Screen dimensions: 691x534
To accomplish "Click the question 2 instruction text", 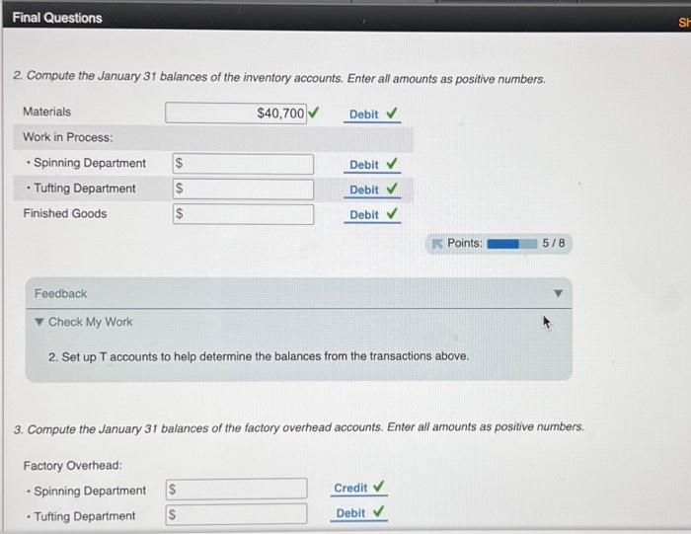I will pos(279,78).
